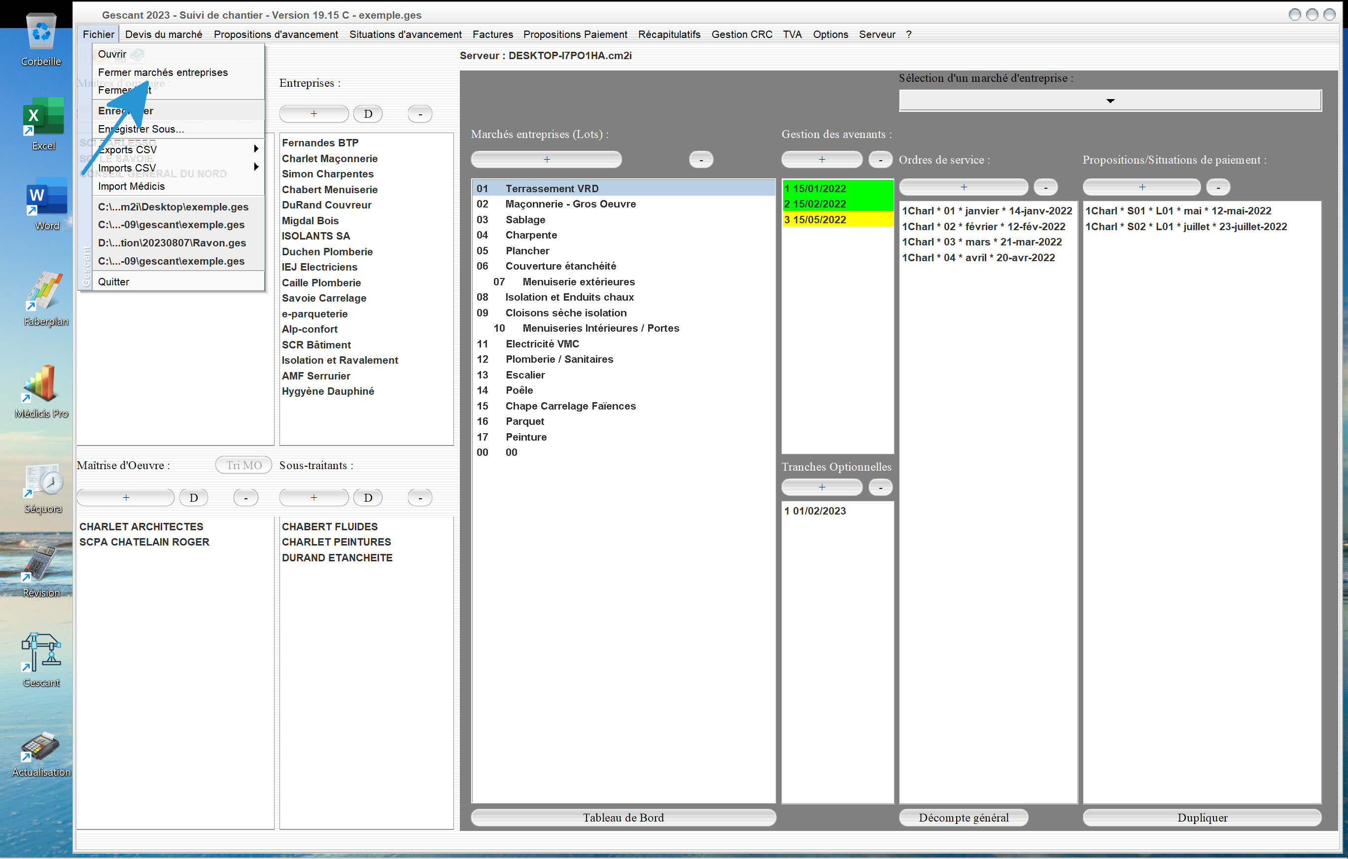
Task: Open recent file C:\...m2i\Desktop\exemple.ges
Action: [x=178, y=206]
